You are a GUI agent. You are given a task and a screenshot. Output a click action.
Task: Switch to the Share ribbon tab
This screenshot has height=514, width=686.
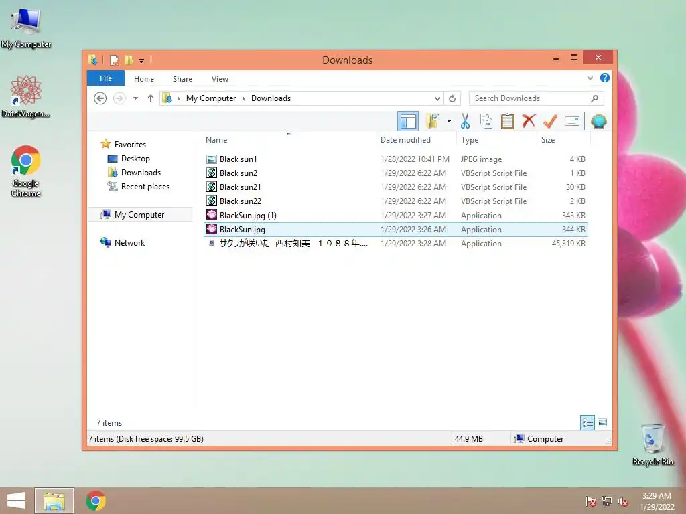coord(182,79)
